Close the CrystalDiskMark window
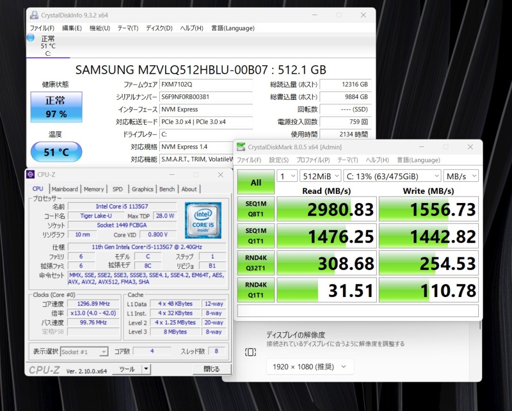The height and width of the screenshot is (411, 512). click(470, 147)
